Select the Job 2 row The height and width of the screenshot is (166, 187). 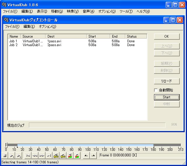(x=77, y=45)
